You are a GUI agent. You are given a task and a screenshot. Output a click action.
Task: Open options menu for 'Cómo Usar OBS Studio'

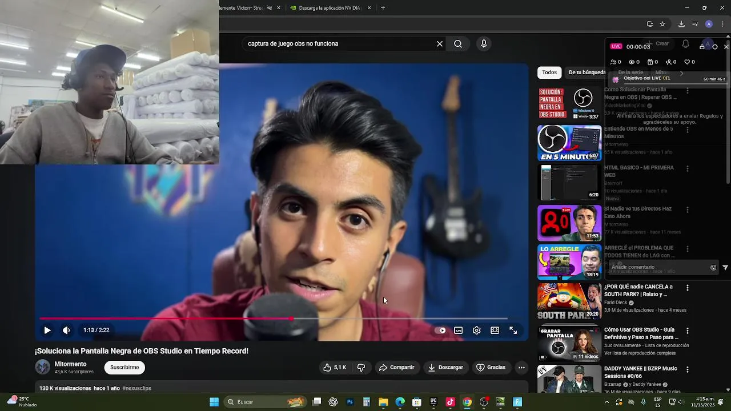tap(688, 331)
